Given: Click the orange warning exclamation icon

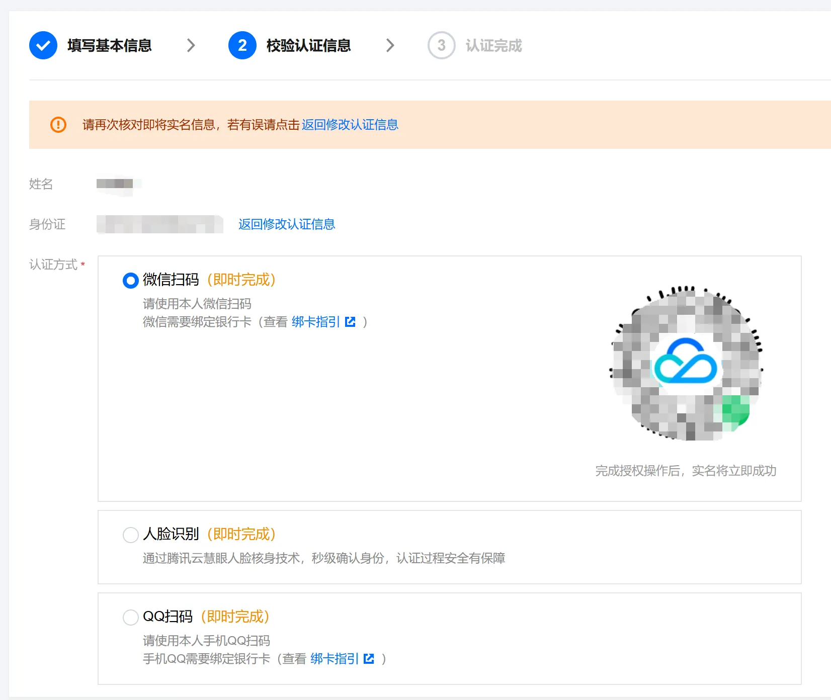Looking at the screenshot, I should coord(58,125).
